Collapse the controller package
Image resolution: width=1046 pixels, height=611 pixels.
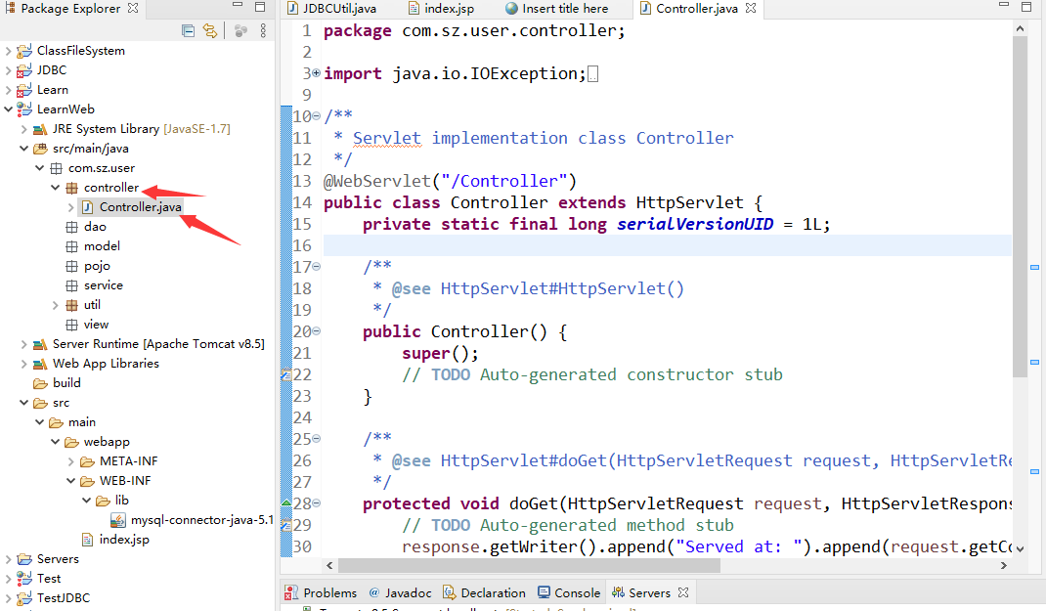[56, 188]
